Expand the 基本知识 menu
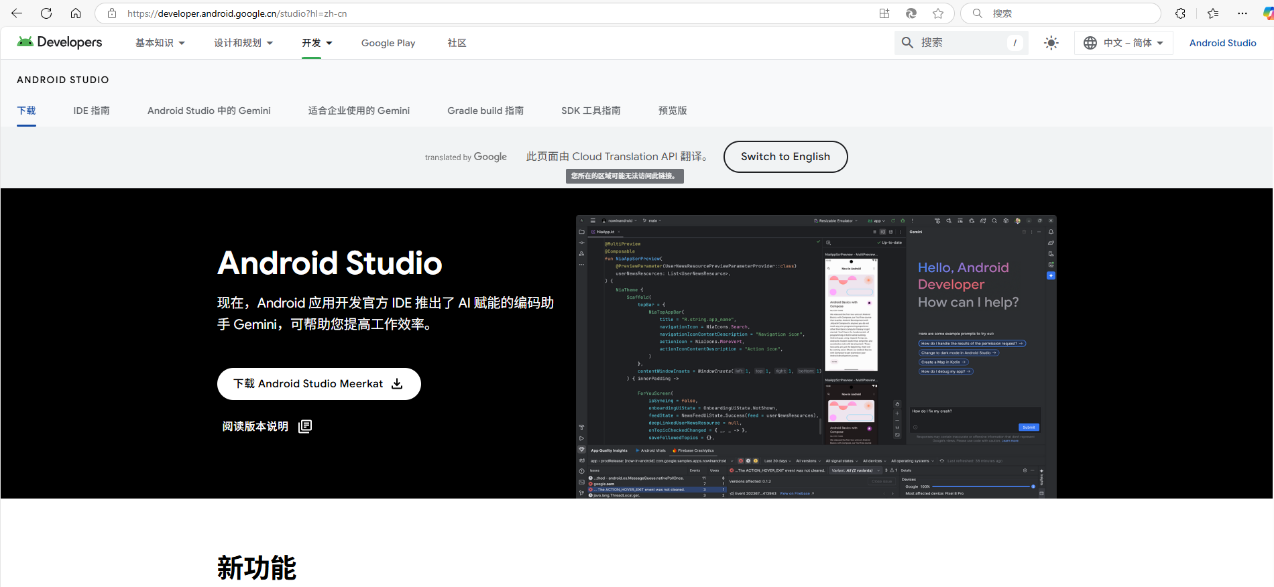The width and height of the screenshot is (1274, 587). 160,43
